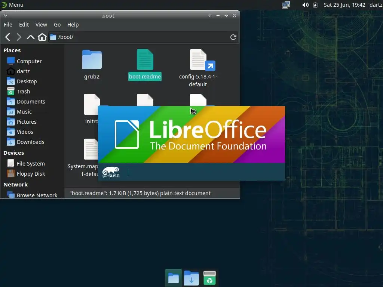Open the window menu chevron in title bar
The width and height of the screenshot is (383, 287).
tap(5, 16)
